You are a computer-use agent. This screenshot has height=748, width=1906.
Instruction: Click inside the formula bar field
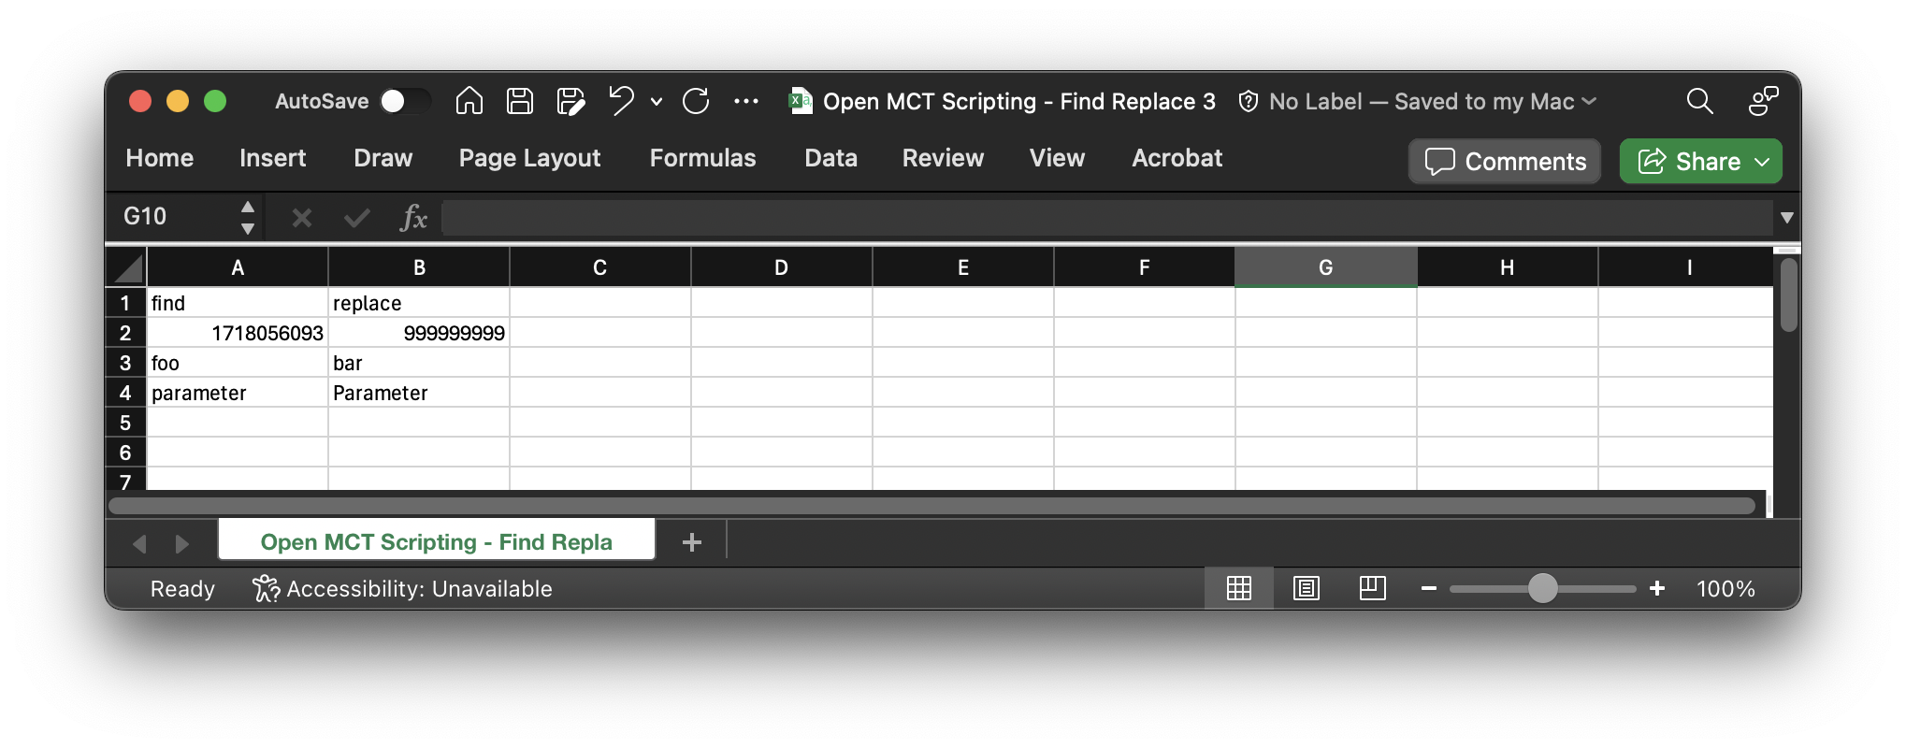tap(1107, 218)
